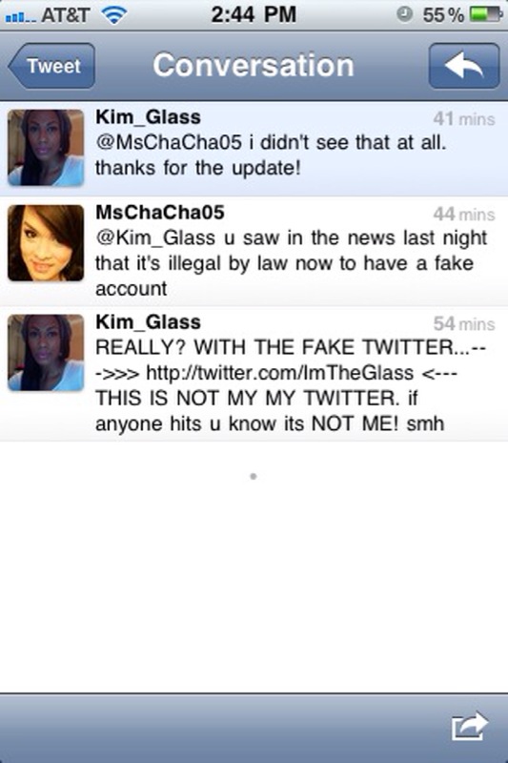Tap the MsChaCha05 username
This screenshot has height=763, width=508.
click(160, 213)
